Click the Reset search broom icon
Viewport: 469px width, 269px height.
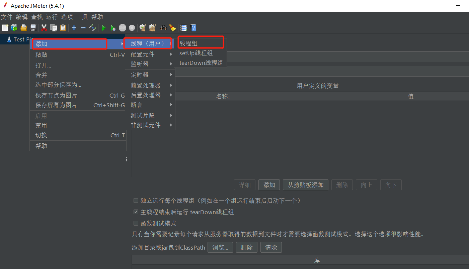click(172, 28)
